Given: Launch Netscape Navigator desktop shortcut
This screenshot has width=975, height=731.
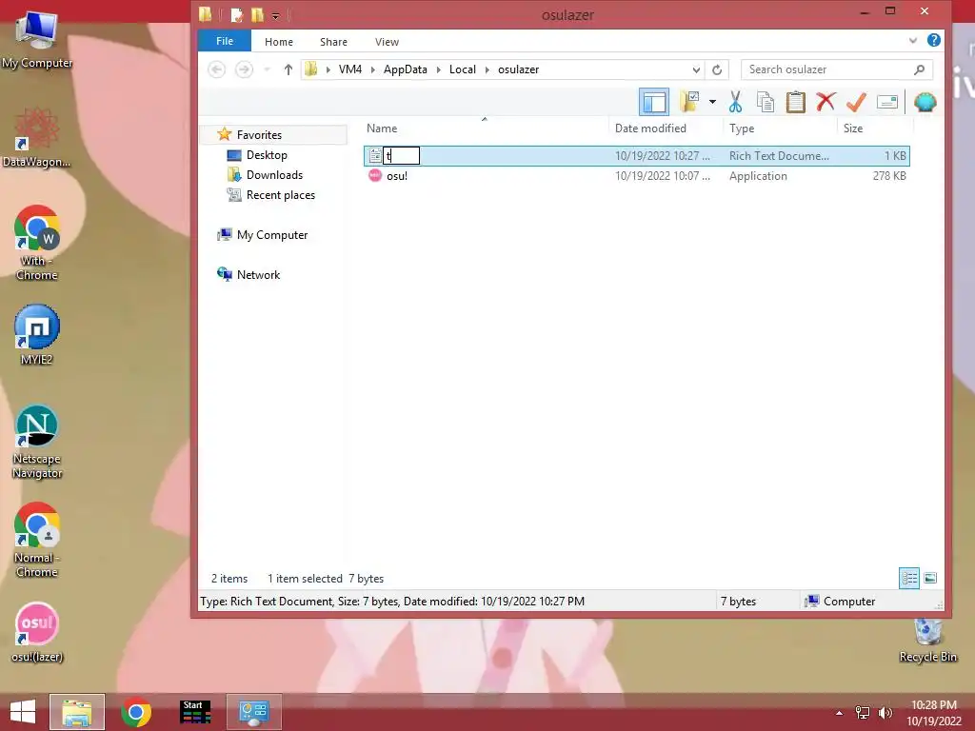Looking at the screenshot, I should (x=37, y=442).
